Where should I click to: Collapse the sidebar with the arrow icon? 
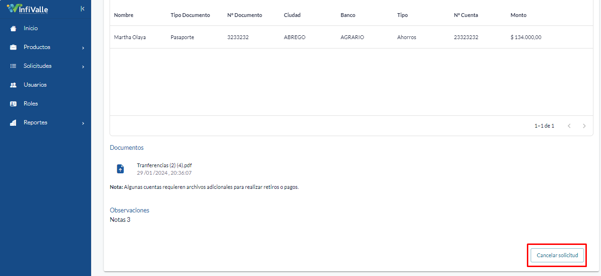point(83,8)
